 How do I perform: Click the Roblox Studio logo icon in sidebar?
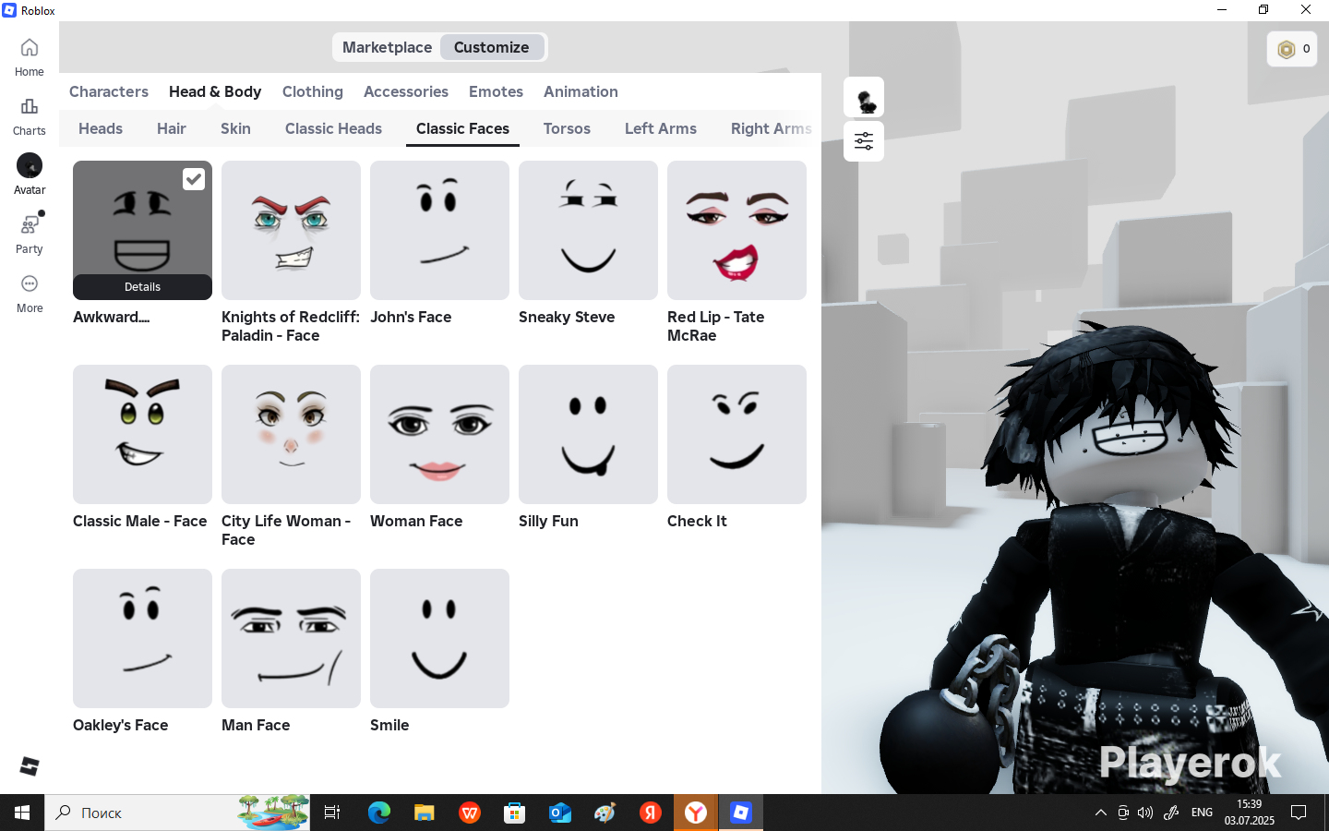point(30,766)
